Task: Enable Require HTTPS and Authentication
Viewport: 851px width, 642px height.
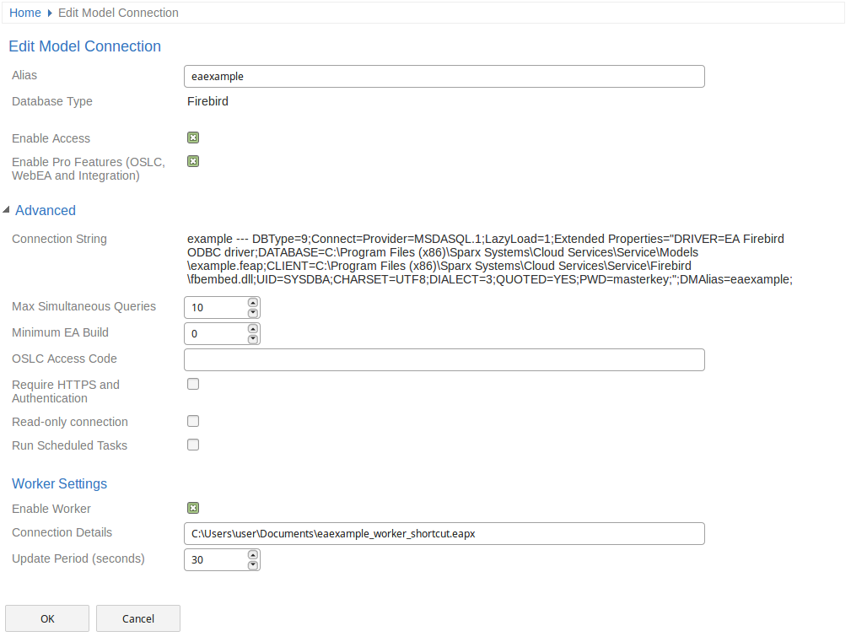Action: tap(193, 384)
